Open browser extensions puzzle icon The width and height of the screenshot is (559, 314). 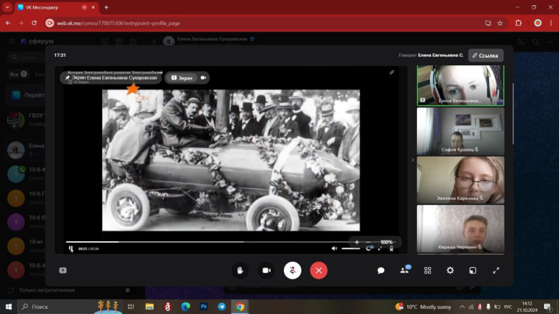(519, 24)
